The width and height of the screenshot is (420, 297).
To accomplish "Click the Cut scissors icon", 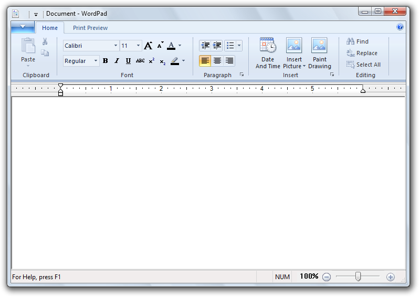I will tap(45, 41).
